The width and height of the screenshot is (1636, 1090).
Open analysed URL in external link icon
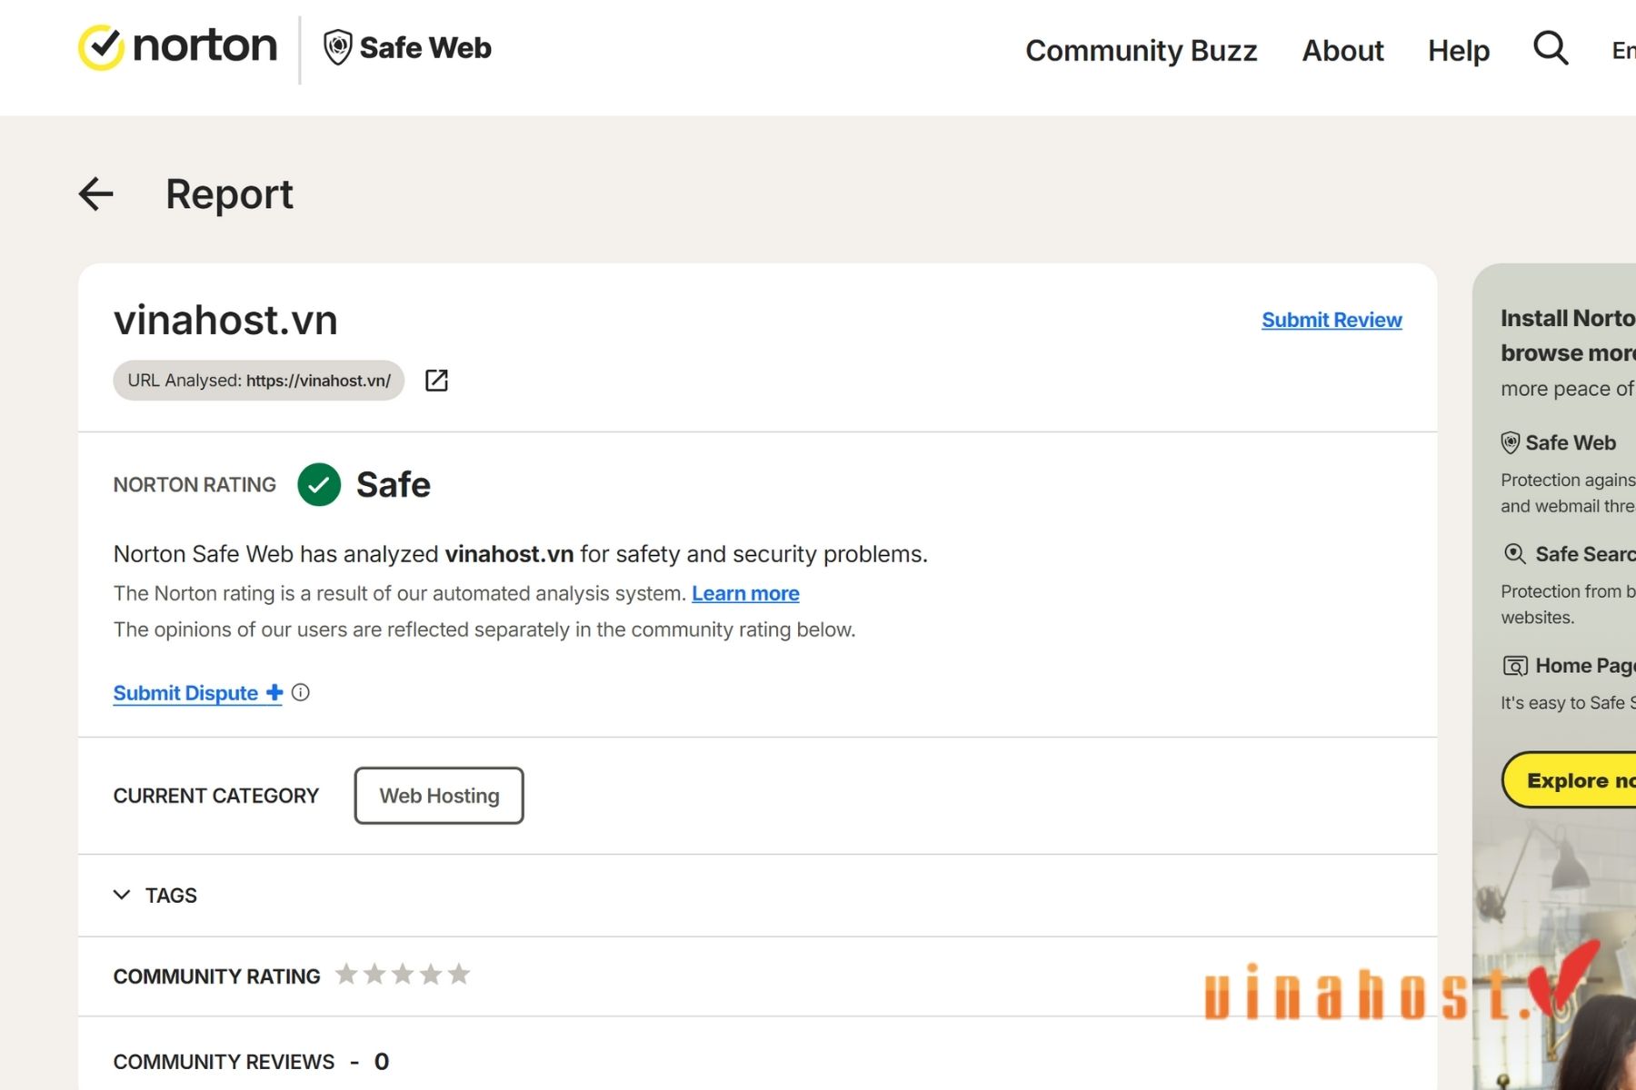tap(436, 381)
